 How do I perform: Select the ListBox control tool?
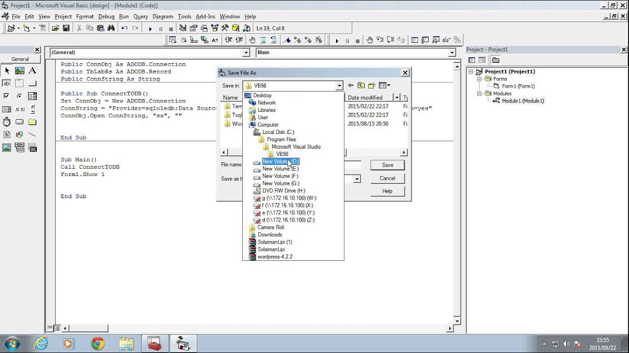pyautogui.click(x=7, y=109)
